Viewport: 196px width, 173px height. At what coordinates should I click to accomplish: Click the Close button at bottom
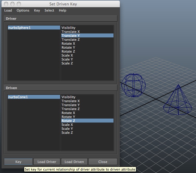[103, 162]
